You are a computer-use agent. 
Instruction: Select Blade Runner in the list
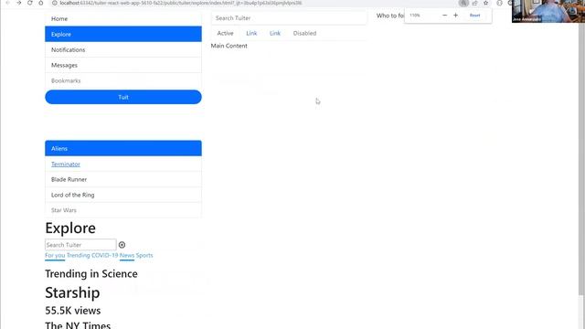[123, 179]
